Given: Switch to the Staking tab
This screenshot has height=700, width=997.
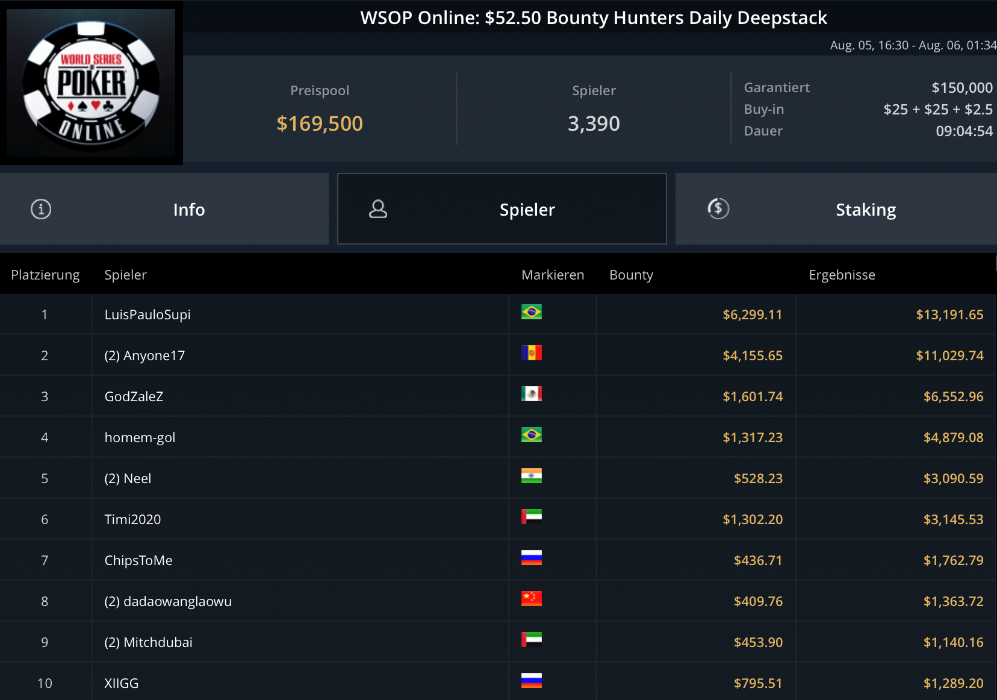Looking at the screenshot, I should 865,210.
